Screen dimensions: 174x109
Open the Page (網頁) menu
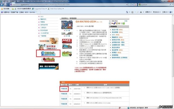[x=148, y=12]
